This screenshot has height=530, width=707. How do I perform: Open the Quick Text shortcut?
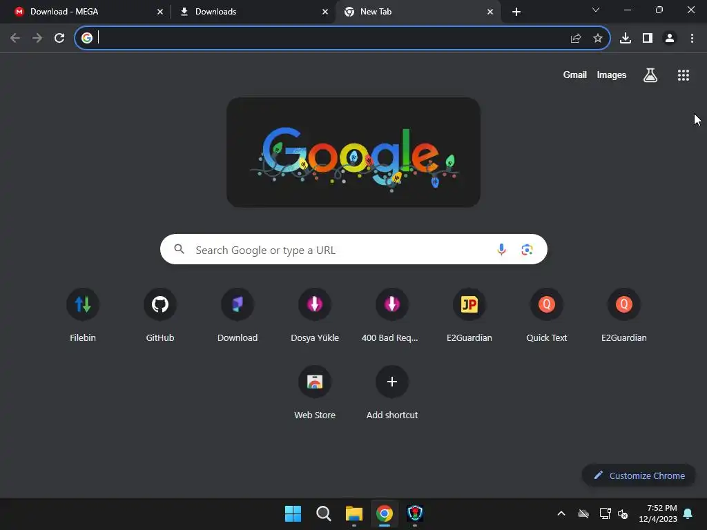pyautogui.click(x=547, y=315)
